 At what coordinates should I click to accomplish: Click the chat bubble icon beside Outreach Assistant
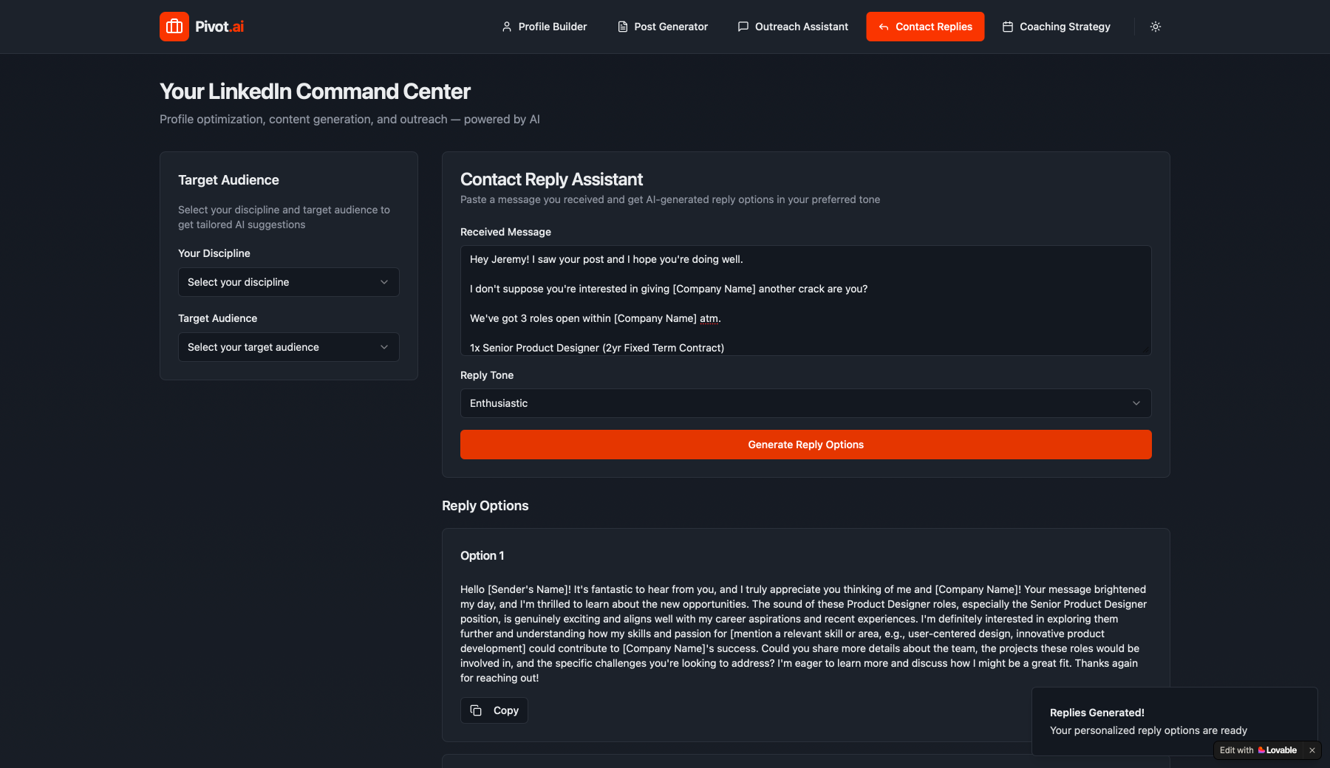coord(743,27)
